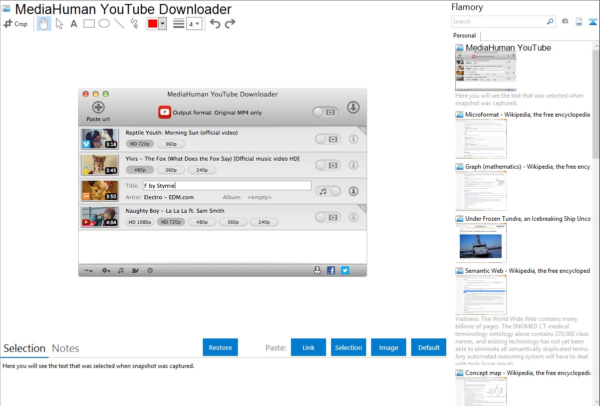
Task: Click the empty Album value
Action: [259, 197]
